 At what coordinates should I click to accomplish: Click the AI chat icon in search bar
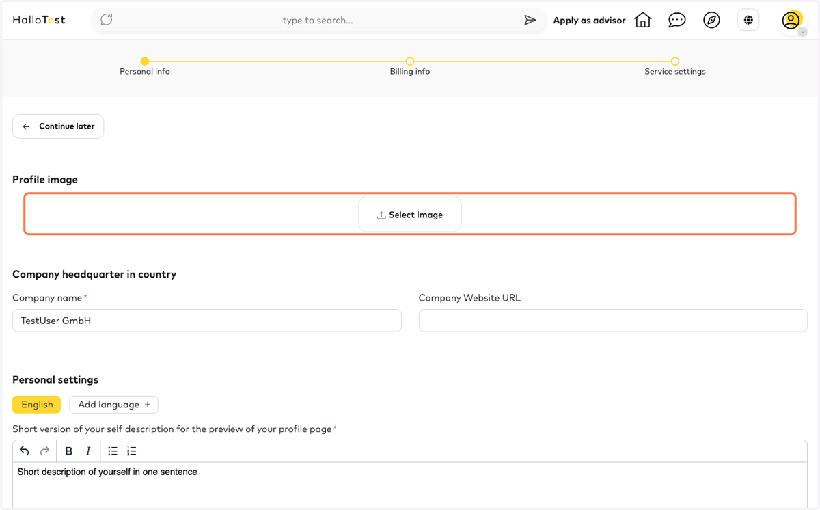107,20
